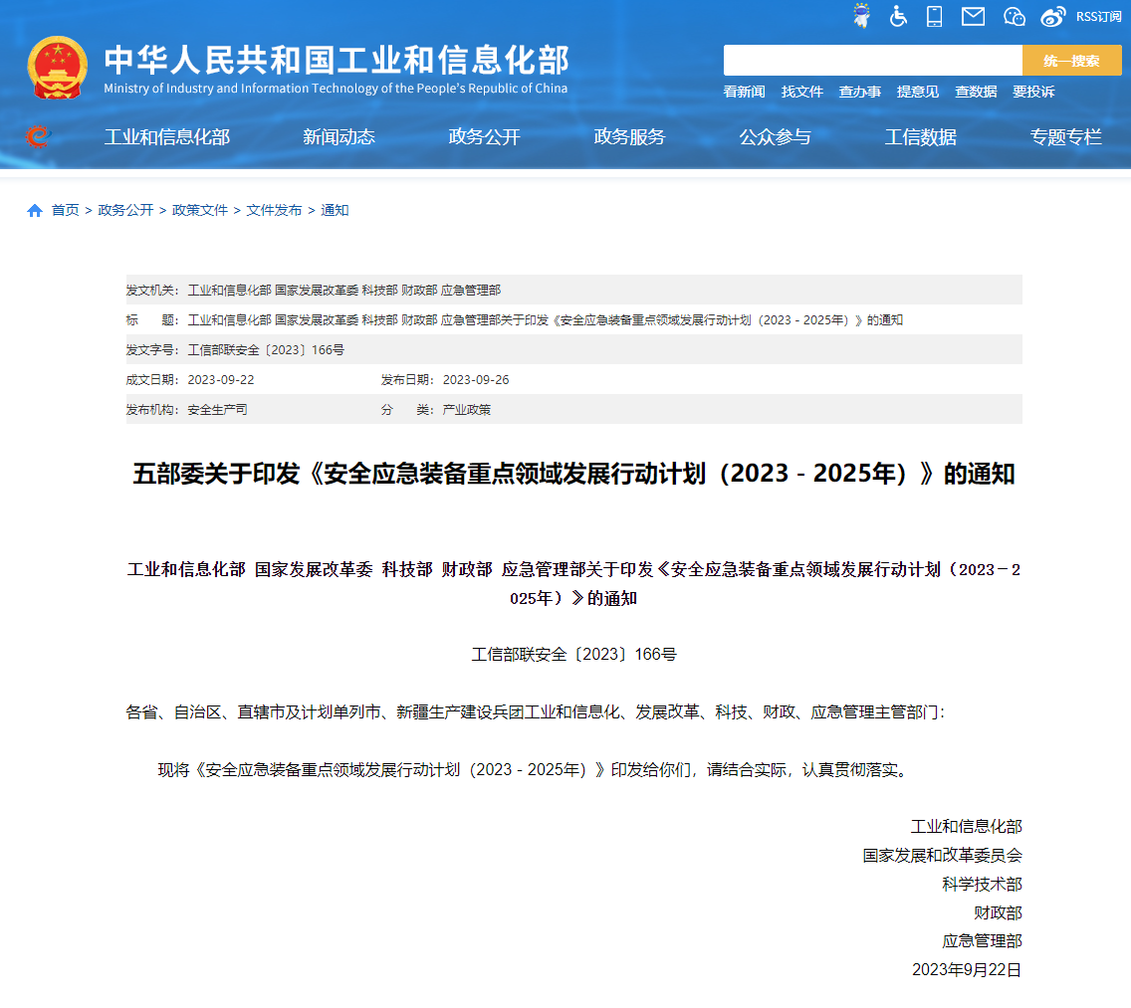Open the AI robot assistant icon

[x=862, y=16]
